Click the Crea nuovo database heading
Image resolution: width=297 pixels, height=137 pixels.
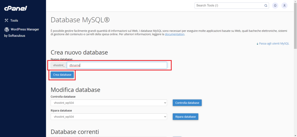[x=79, y=52]
